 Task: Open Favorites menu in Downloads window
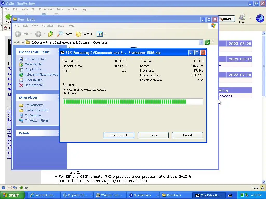point(48,26)
